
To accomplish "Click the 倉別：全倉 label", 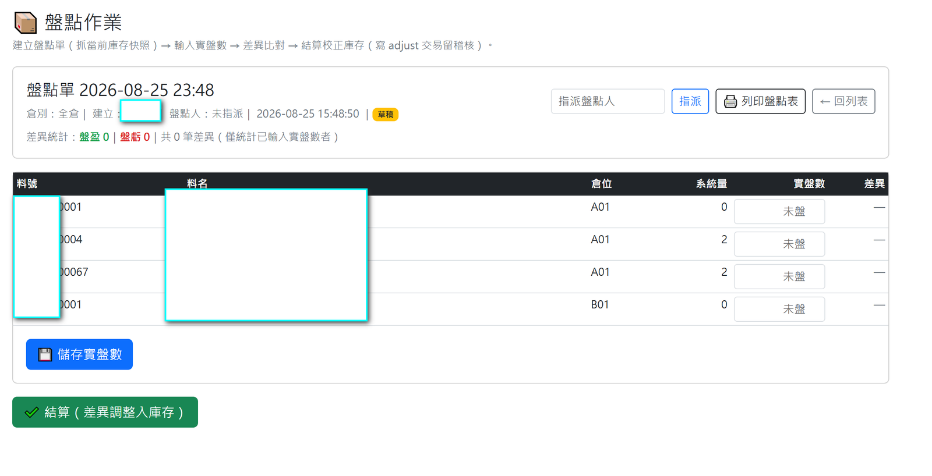I will [x=52, y=114].
